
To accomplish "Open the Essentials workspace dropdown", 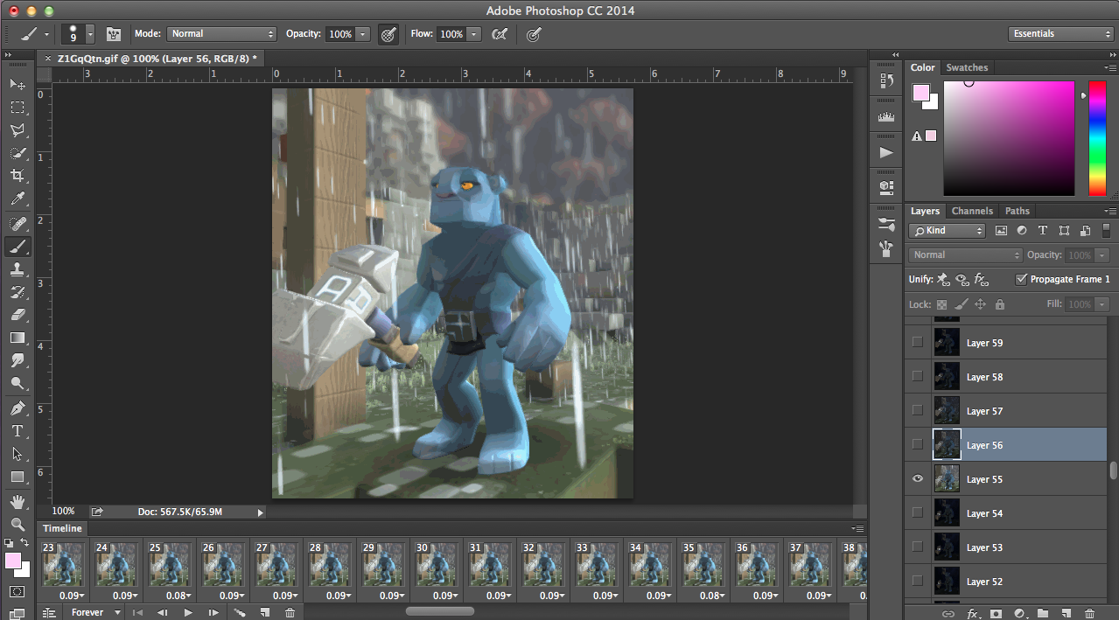I will click(x=1060, y=34).
